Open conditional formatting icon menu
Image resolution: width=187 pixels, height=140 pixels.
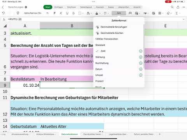click(137, 13)
